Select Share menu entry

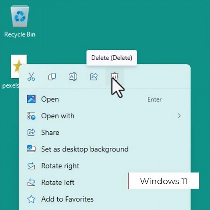coord(105,132)
